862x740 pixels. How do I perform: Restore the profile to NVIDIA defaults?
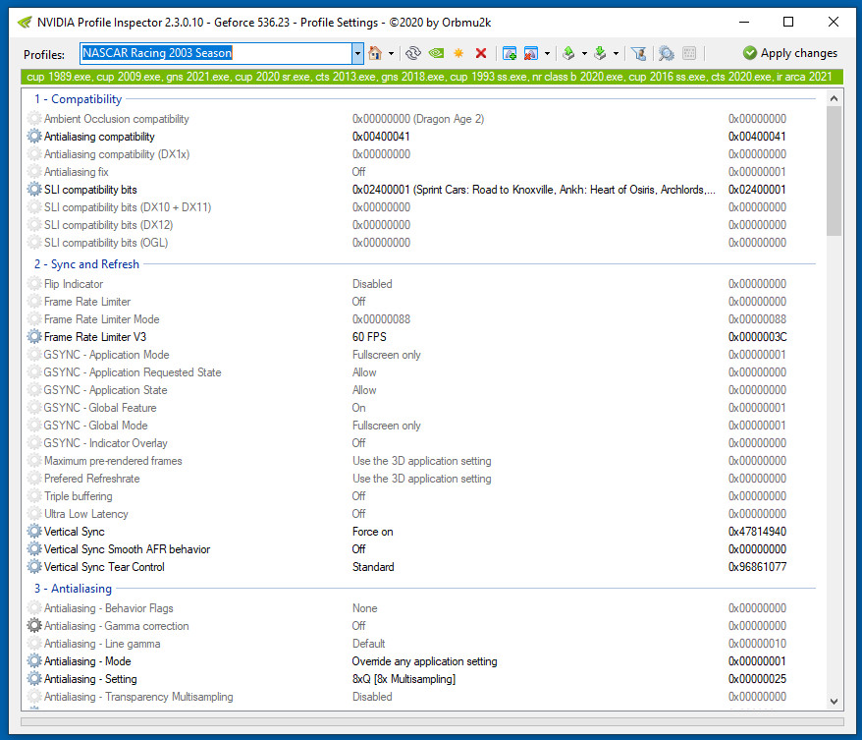pos(437,53)
